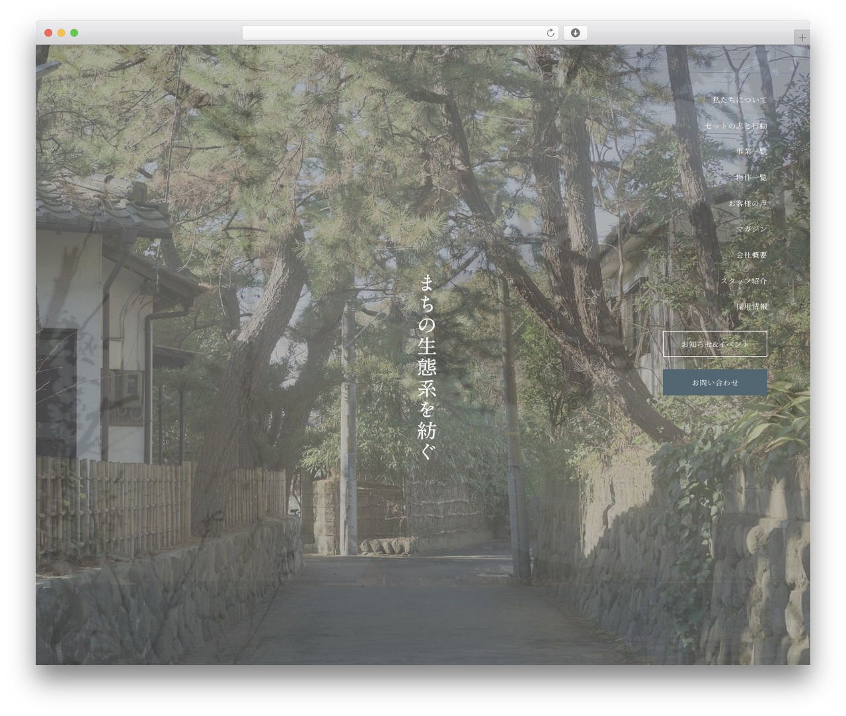The height and width of the screenshot is (716, 846).
Task: Add a new tab with the plus button
Action: [802, 38]
